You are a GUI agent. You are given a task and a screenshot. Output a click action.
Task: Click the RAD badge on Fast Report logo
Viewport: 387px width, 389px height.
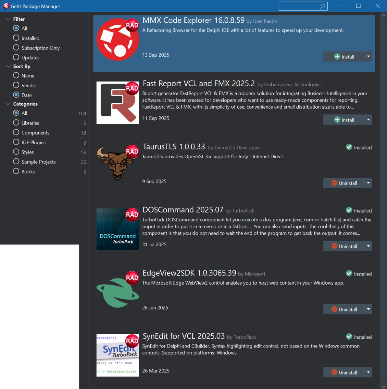132,88
